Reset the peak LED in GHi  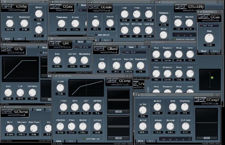(x=76, y=47)
